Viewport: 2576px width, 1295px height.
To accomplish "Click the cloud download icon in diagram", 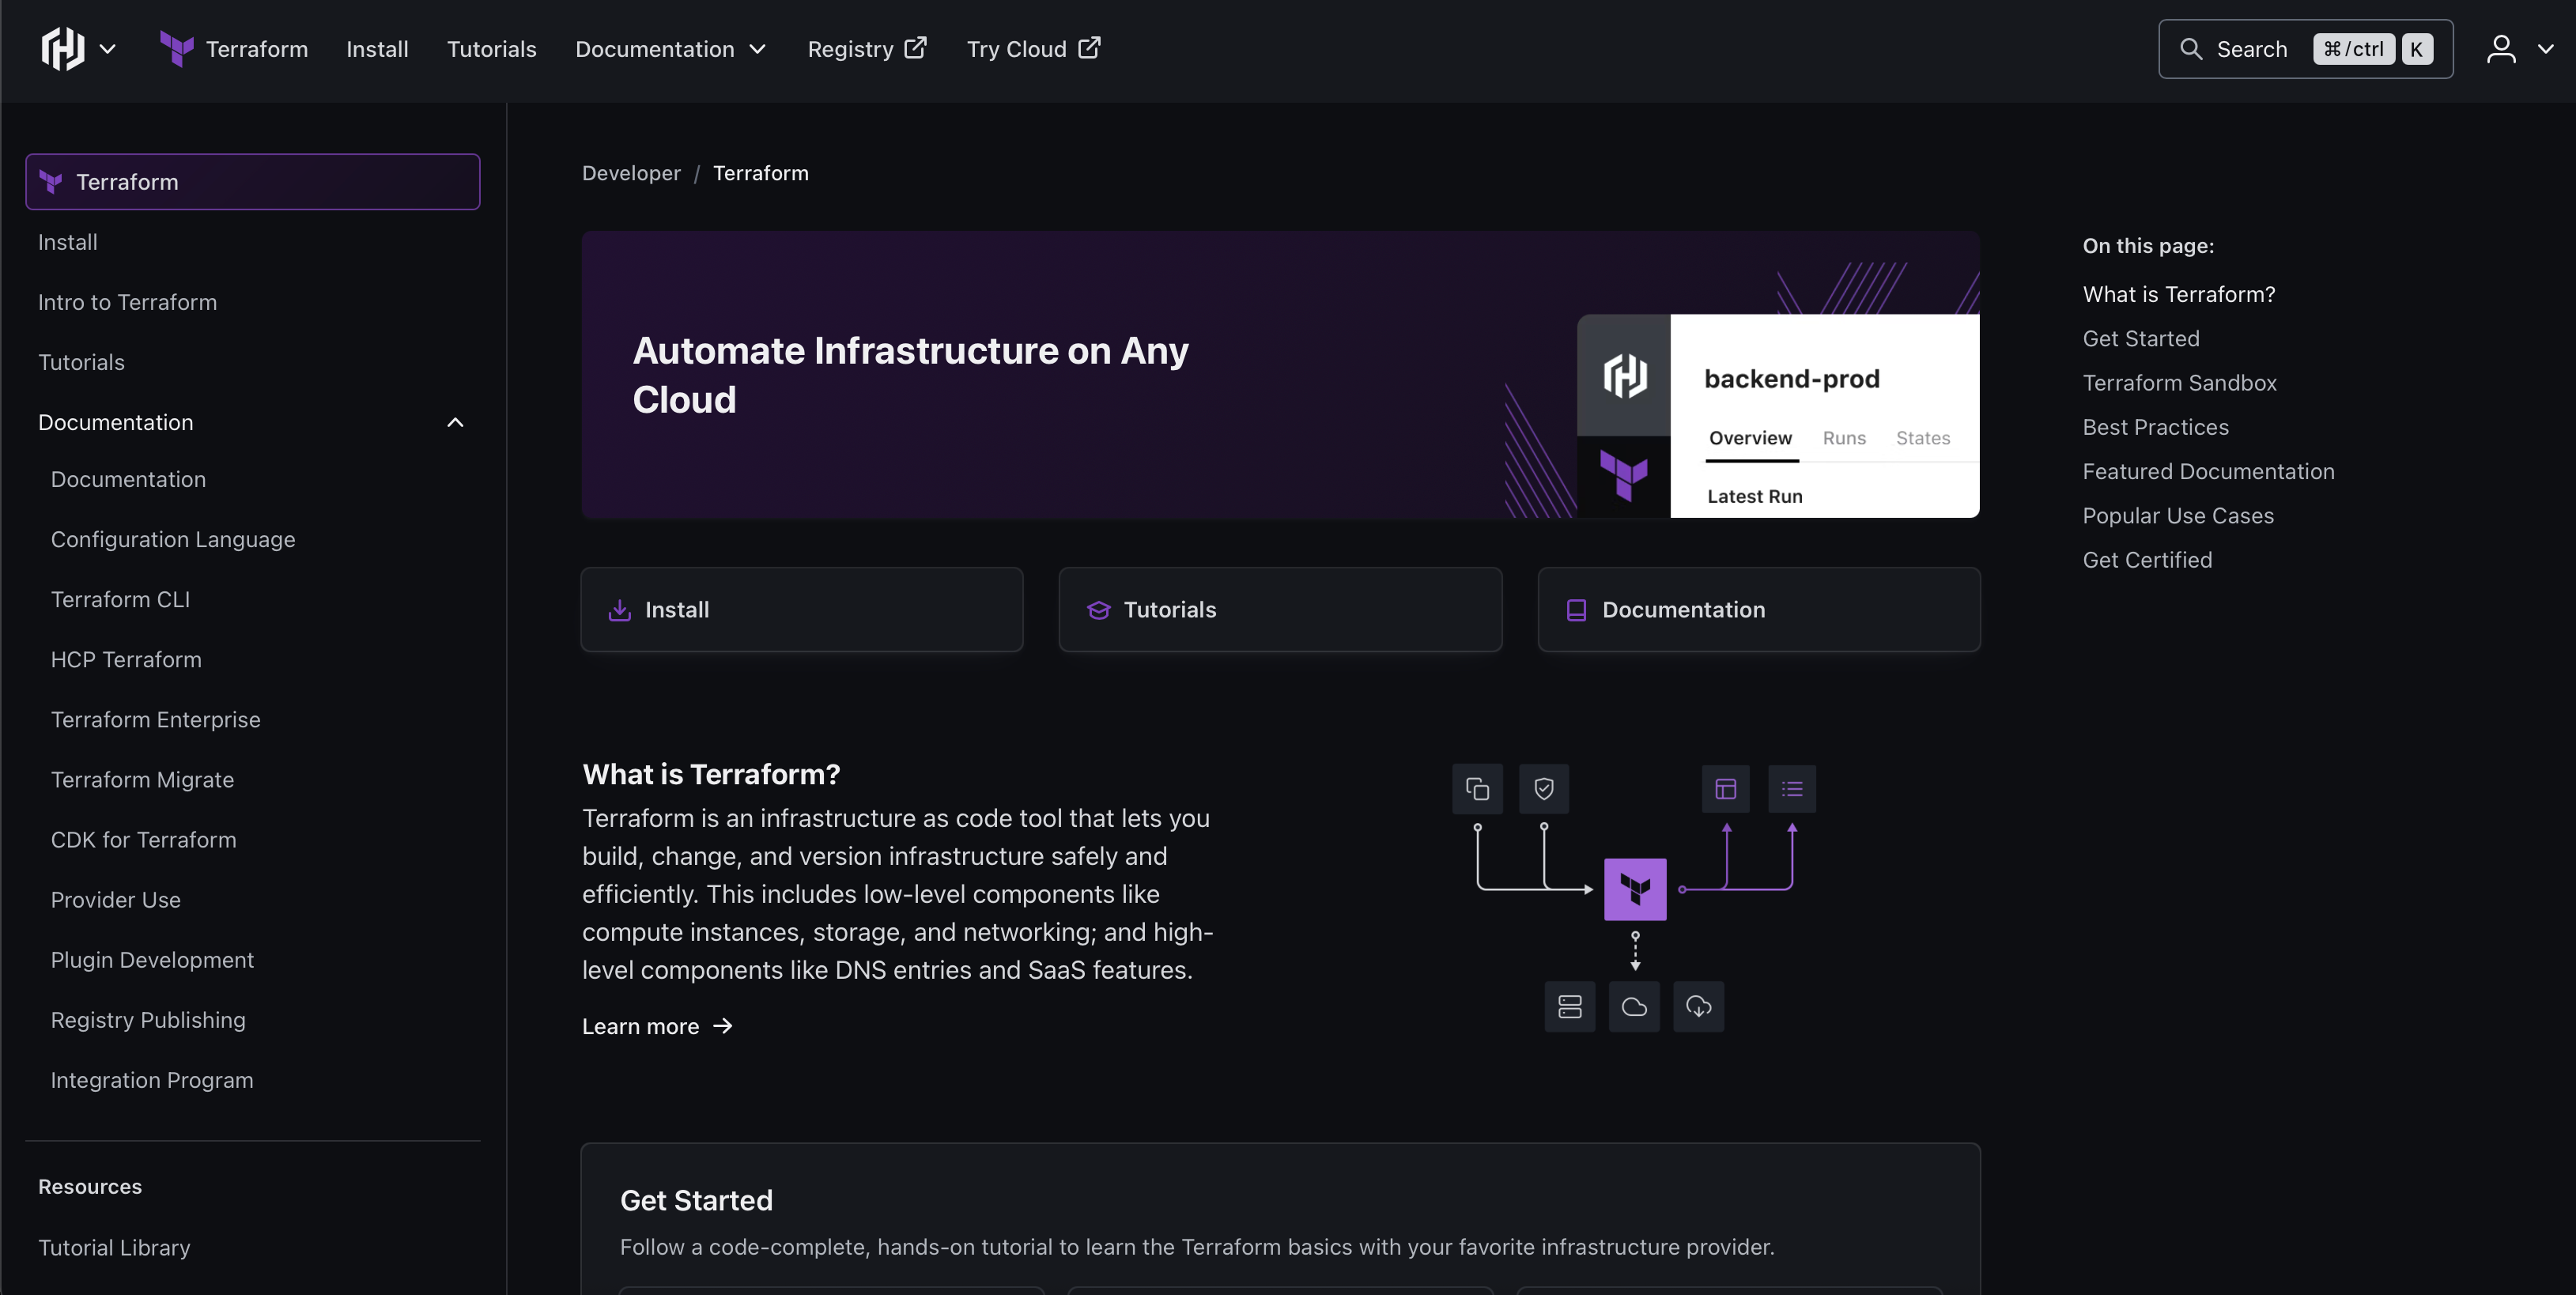I will coord(1698,1006).
